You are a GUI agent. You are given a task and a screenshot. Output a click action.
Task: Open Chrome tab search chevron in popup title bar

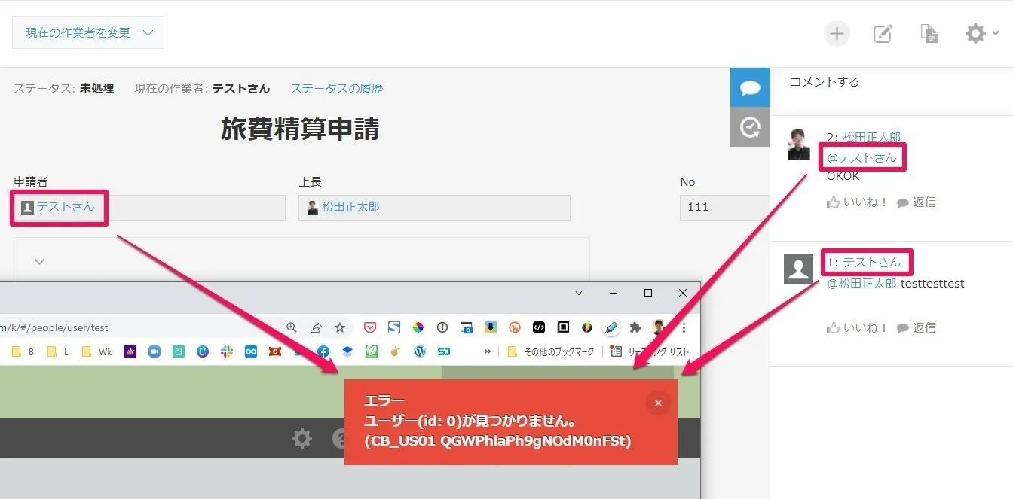(x=579, y=293)
